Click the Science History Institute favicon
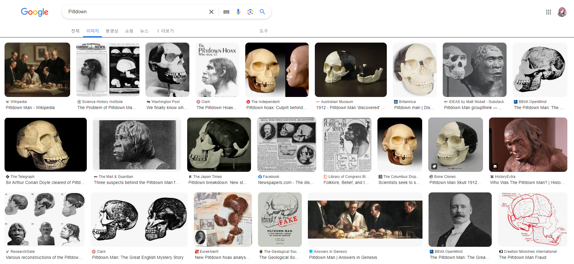 pyautogui.click(x=79, y=102)
